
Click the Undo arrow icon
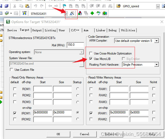(36, 6)
